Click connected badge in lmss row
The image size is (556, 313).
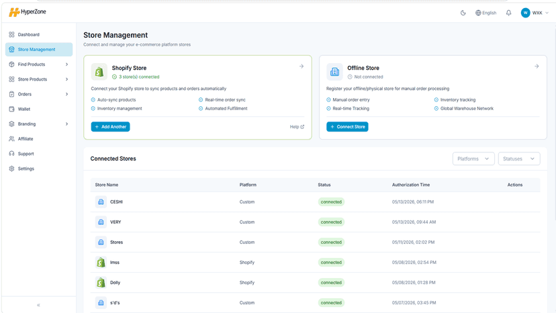pyautogui.click(x=331, y=263)
